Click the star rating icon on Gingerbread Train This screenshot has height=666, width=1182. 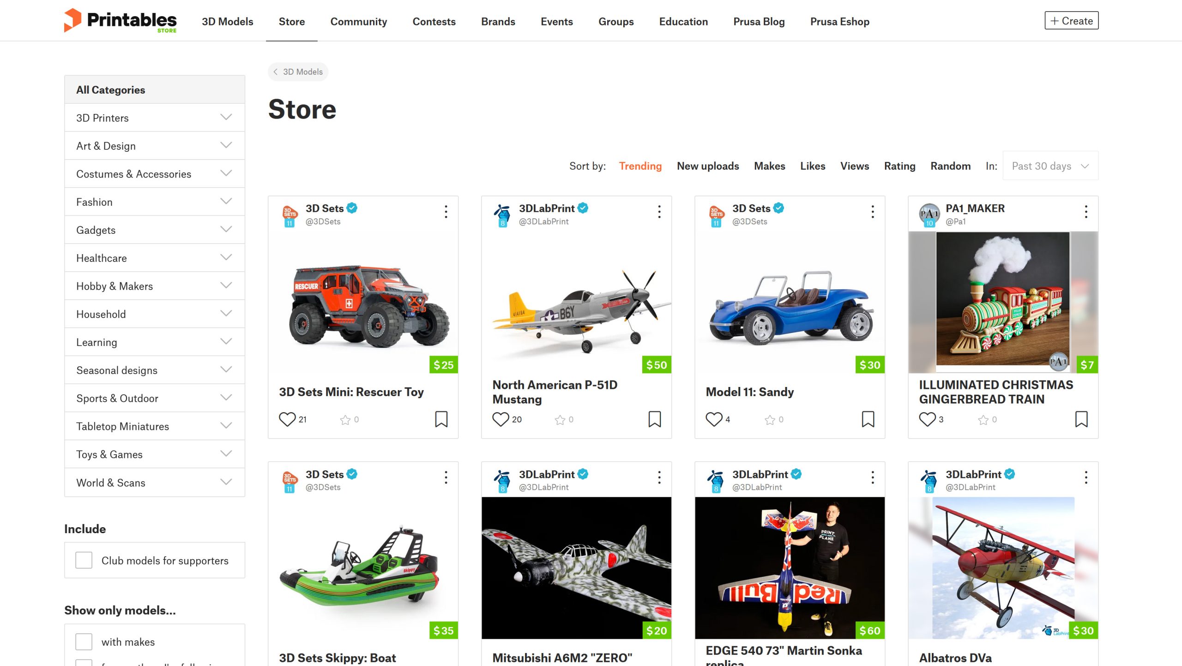(983, 420)
